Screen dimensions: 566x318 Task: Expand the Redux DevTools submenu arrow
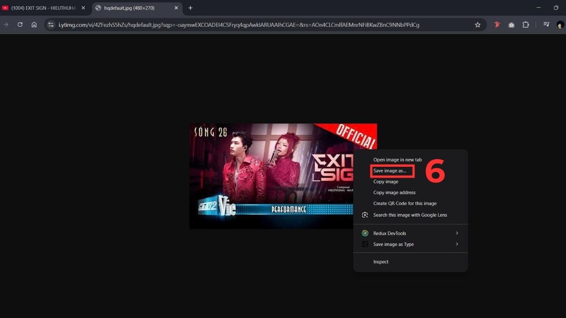(457, 233)
